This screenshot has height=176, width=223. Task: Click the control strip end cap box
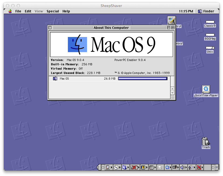[x=217, y=167]
